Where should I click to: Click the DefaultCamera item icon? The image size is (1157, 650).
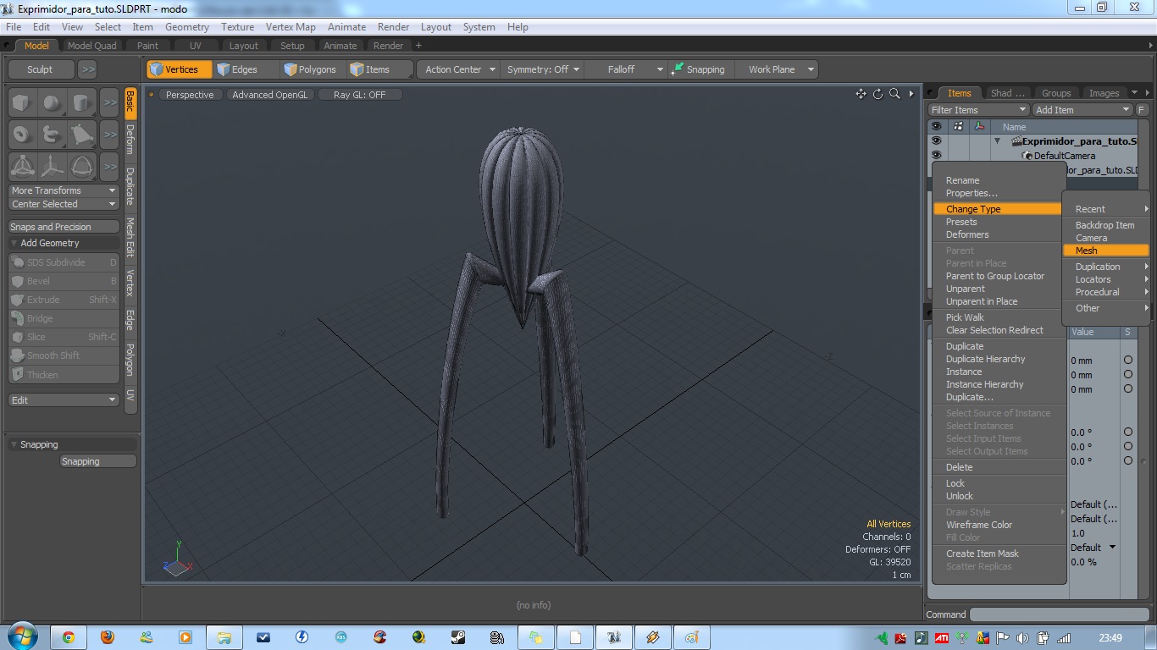coord(1027,156)
